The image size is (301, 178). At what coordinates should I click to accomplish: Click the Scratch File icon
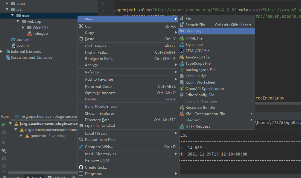(x=182, y=25)
